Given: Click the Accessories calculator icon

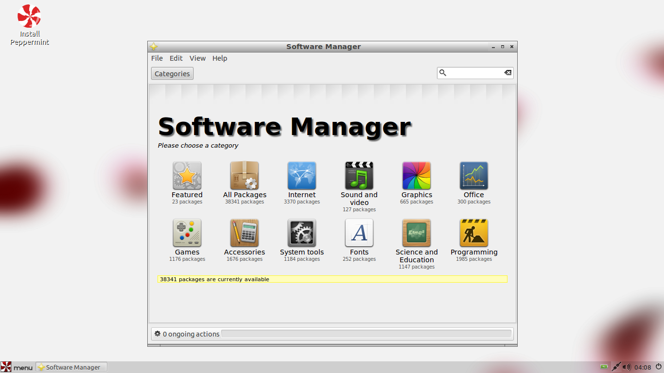Looking at the screenshot, I should (x=245, y=233).
